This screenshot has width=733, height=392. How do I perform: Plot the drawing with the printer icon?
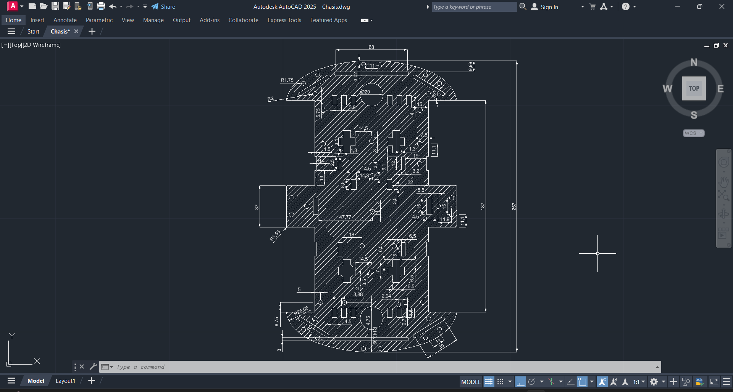click(101, 6)
